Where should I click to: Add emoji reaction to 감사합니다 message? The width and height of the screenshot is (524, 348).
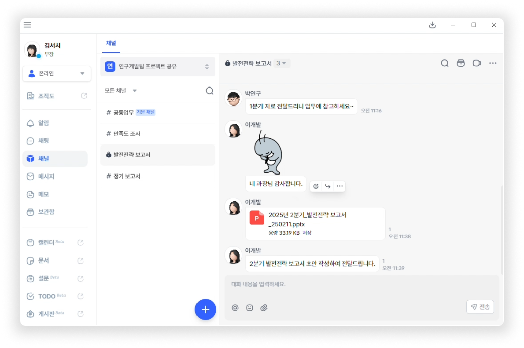pyautogui.click(x=316, y=186)
